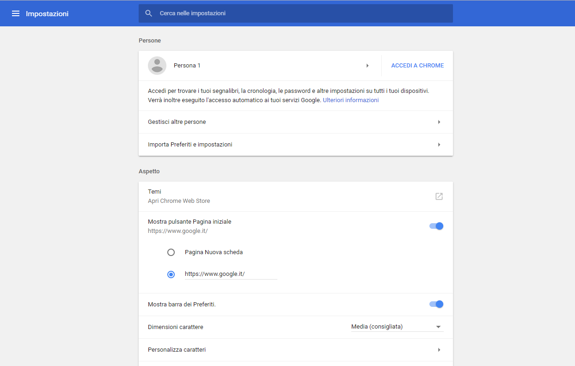Click the Persona 1 profile name

187,66
